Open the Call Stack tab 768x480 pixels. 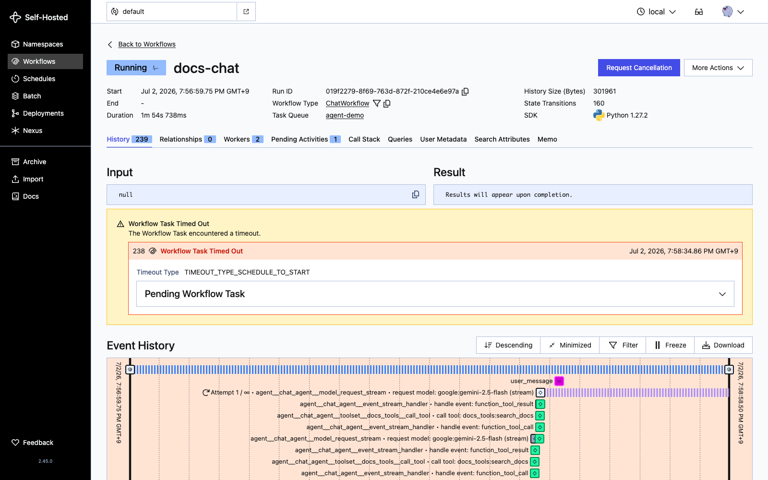tap(364, 139)
